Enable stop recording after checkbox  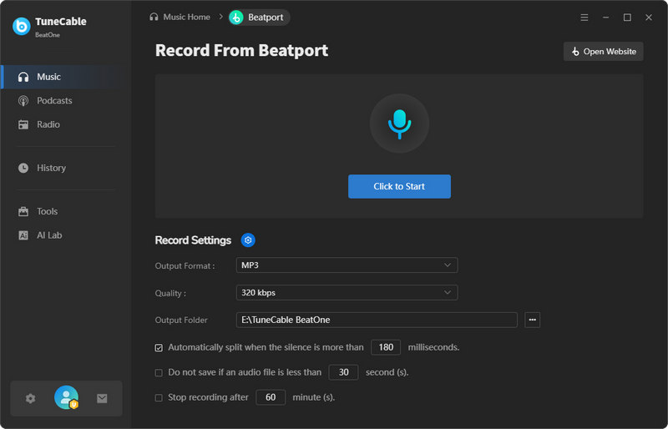(159, 397)
